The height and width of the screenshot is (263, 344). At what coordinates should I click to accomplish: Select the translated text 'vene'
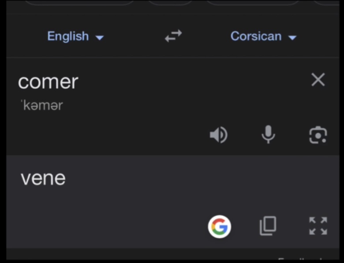coord(43,178)
